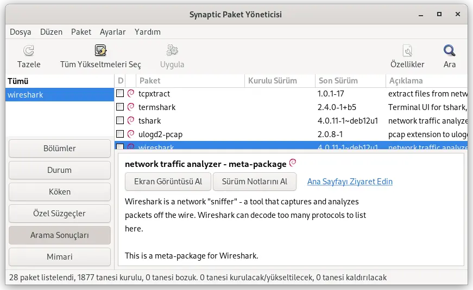Sort by the Paket column header
The width and height of the screenshot is (473, 290).
(x=190, y=81)
